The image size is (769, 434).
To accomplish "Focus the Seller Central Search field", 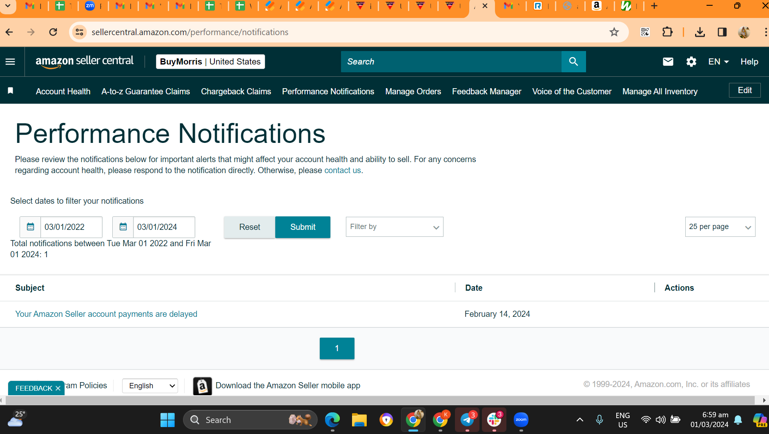I will point(451,62).
